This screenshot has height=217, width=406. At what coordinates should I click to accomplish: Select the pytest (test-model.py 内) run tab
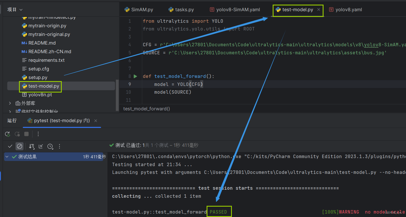[x=59, y=120]
